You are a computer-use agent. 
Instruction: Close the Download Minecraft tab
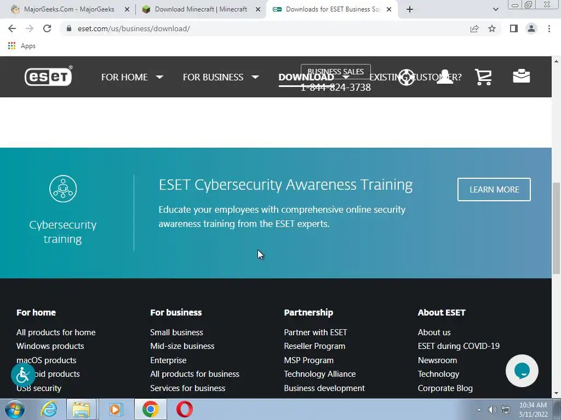pyautogui.click(x=258, y=10)
